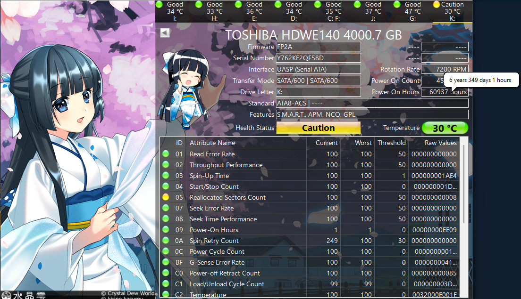Click the green status icon for Spin-Up Time
The width and height of the screenshot is (521, 299).
(x=166, y=176)
